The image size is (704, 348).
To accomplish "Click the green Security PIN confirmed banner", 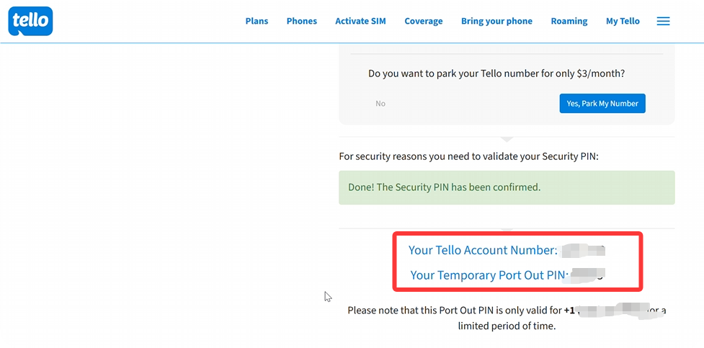I will [507, 187].
